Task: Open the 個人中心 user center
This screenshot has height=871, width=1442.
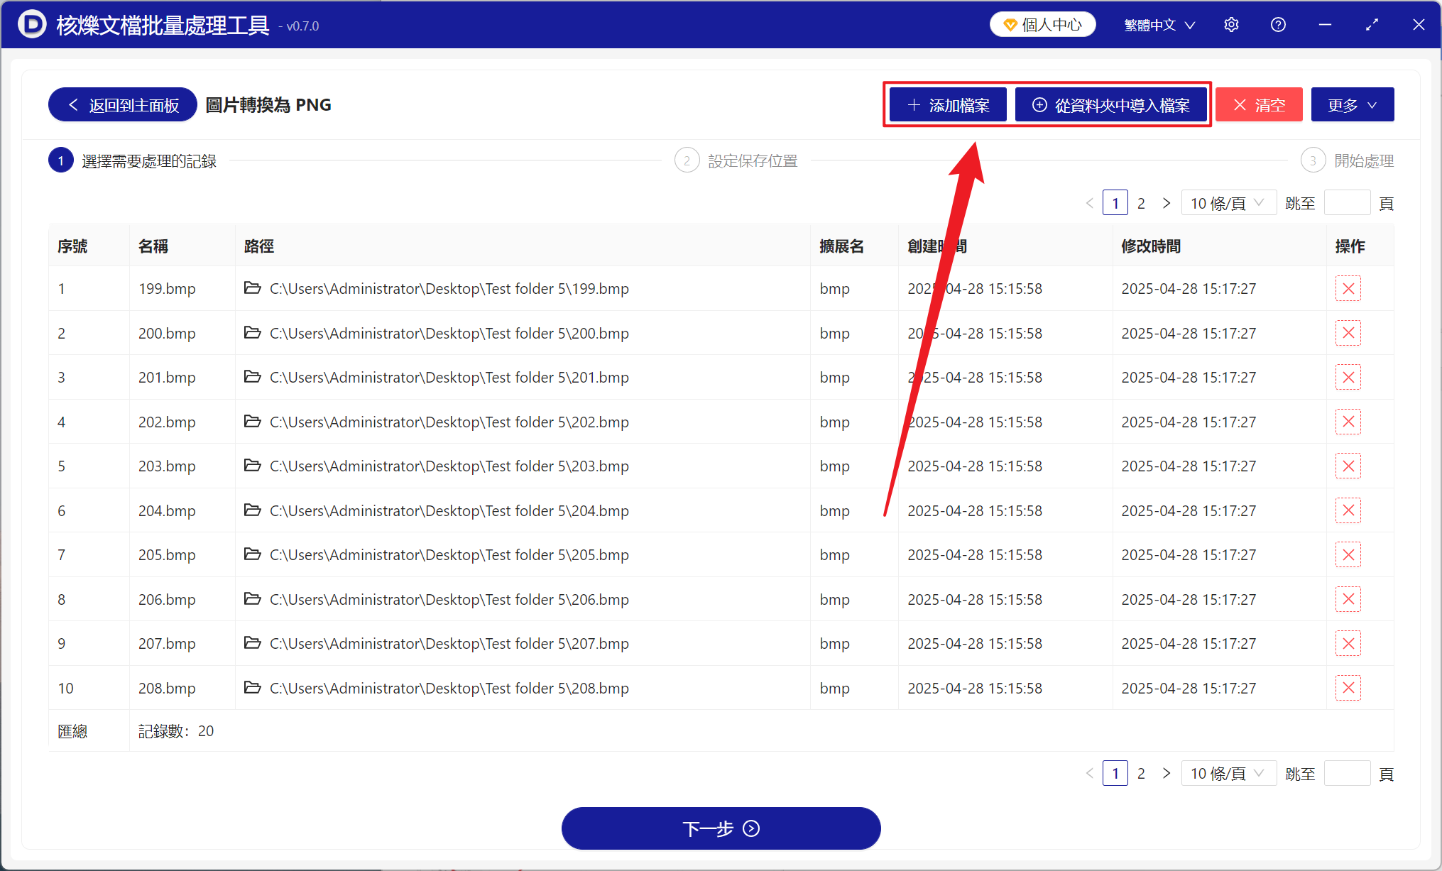Action: tap(1042, 25)
